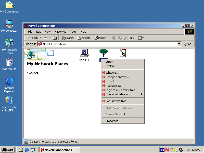Viewport: 204px width, 153px height.
Task: Open the Help menu
Action: click(x=83, y=32)
